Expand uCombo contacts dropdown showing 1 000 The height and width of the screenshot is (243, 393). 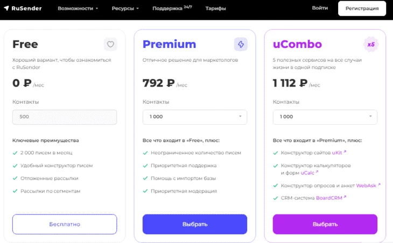pyautogui.click(x=325, y=117)
